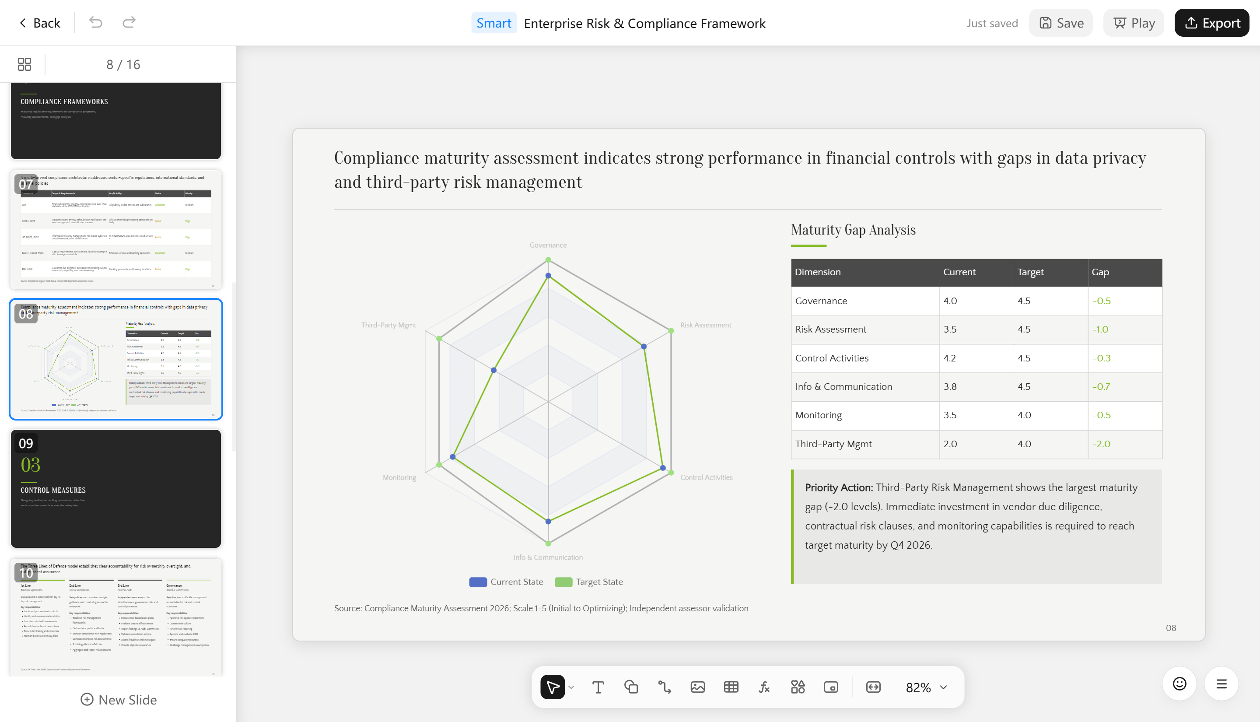Insert a table with the Table tool
Image resolution: width=1260 pixels, height=722 pixels.
[x=731, y=687]
